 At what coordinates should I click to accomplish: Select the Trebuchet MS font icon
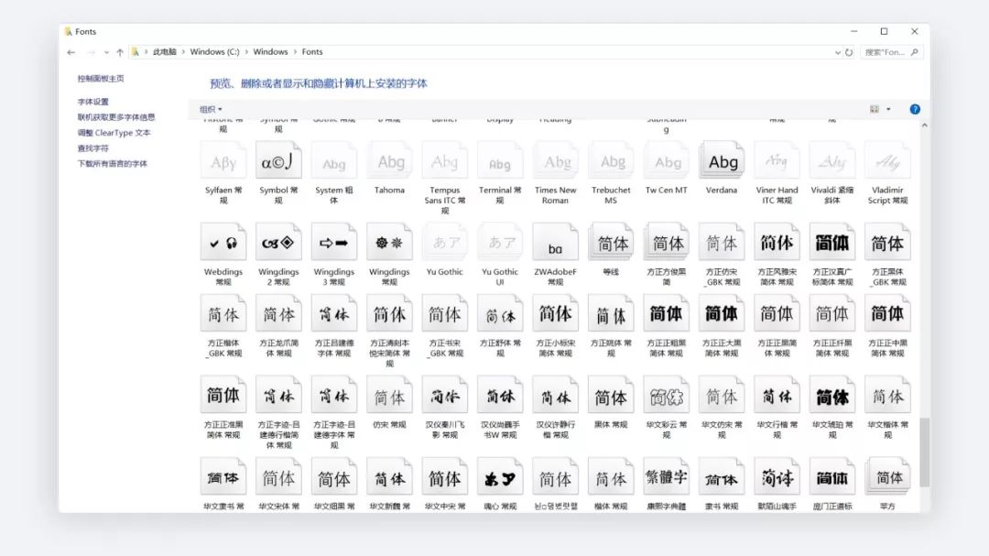coord(611,161)
